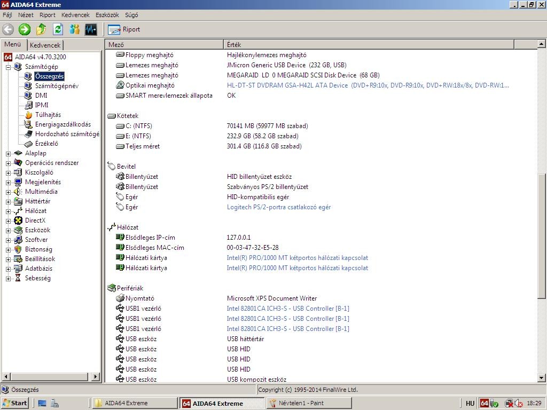Viewport: 547px width, 410px height.
Task: Open the first Intel 82801CA USB Controller link
Action: tap(288, 309)
